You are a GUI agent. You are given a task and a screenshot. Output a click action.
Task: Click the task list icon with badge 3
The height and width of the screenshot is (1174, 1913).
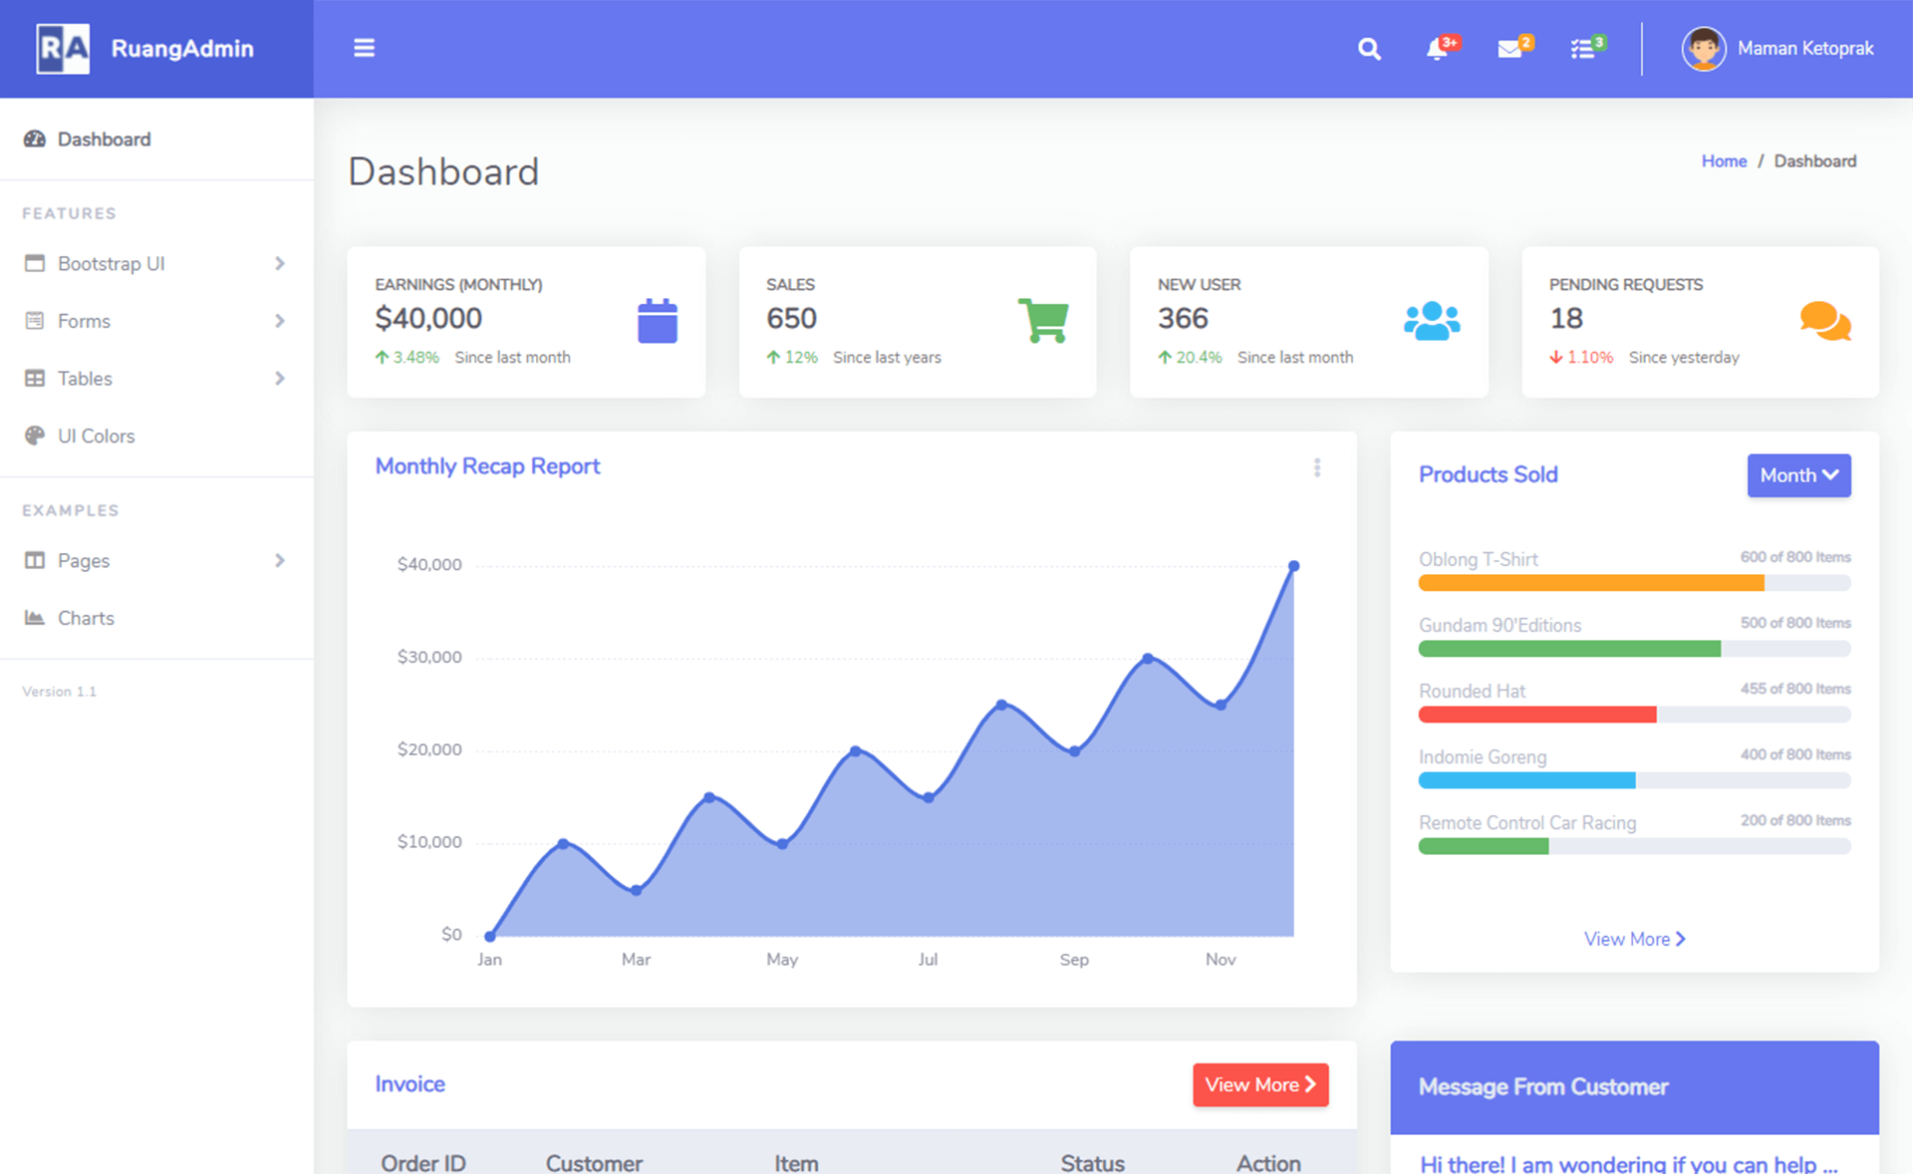[1582, 49]
